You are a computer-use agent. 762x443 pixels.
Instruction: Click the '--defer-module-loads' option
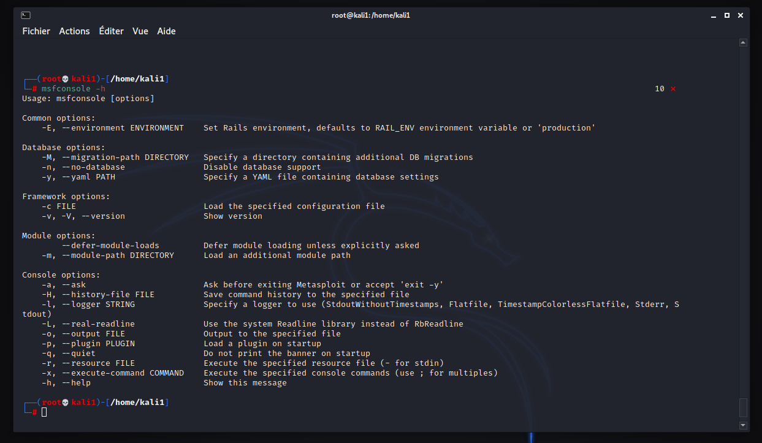110,246
